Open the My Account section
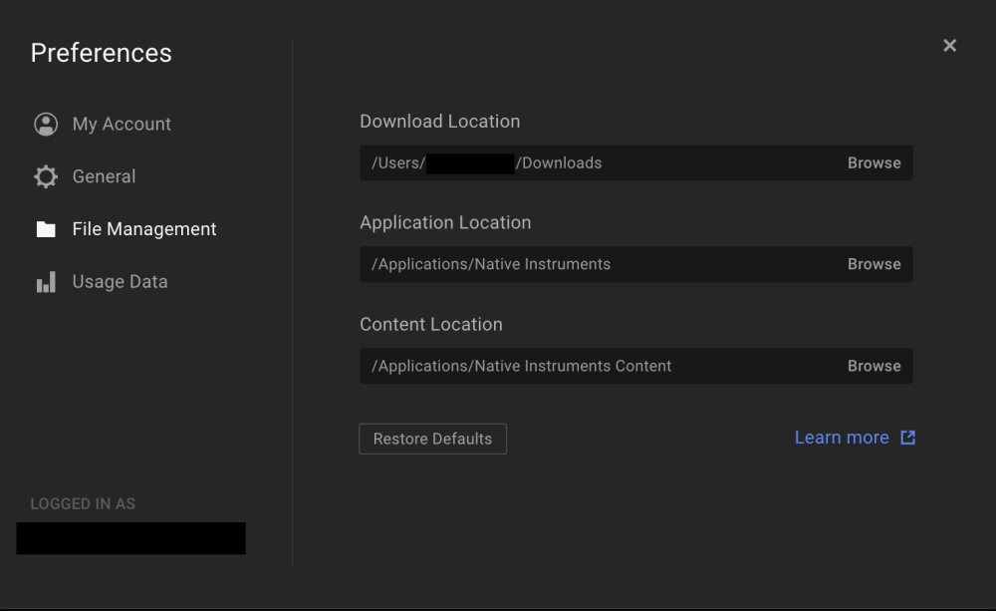 [122, 124]
